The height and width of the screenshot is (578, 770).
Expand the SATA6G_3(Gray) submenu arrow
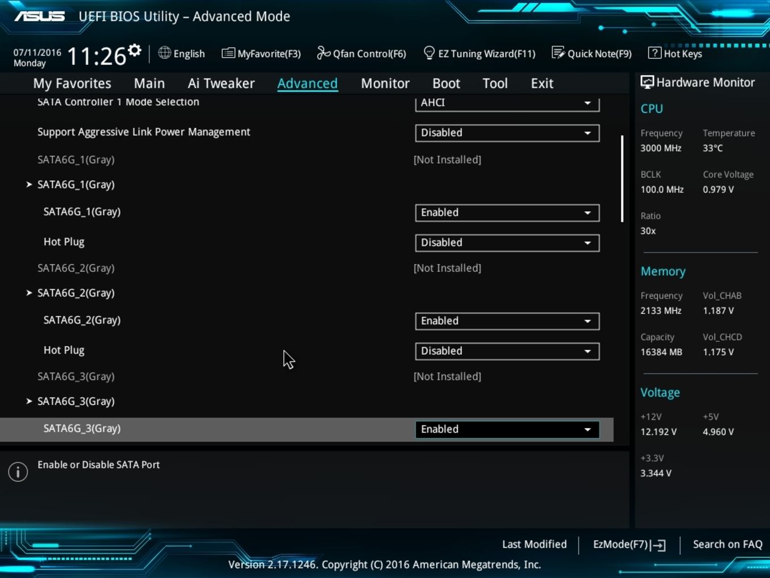pyautogui.click(x=29, y=401)
